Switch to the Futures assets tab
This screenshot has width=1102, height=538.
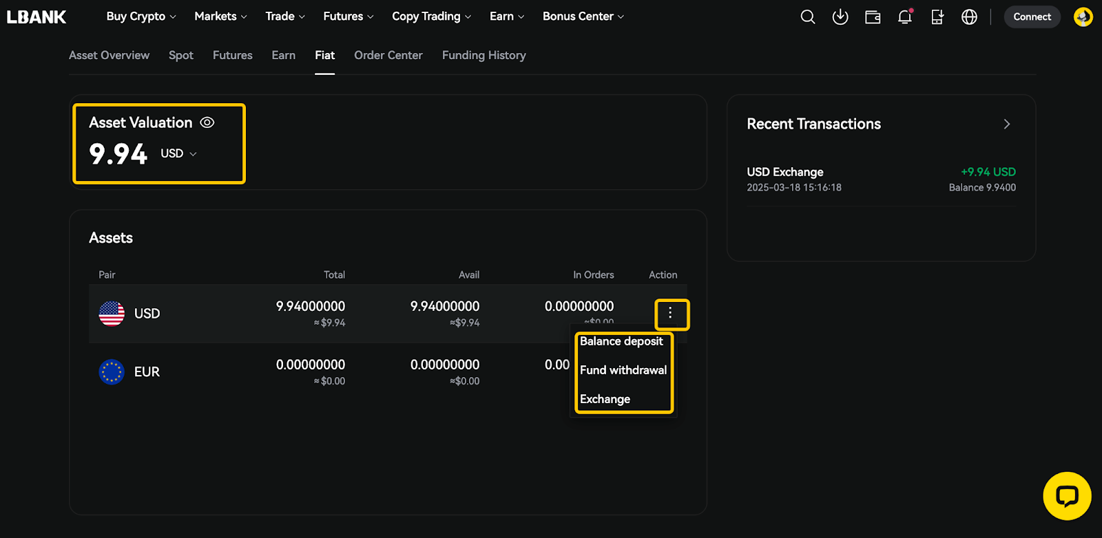coord(233,55)
